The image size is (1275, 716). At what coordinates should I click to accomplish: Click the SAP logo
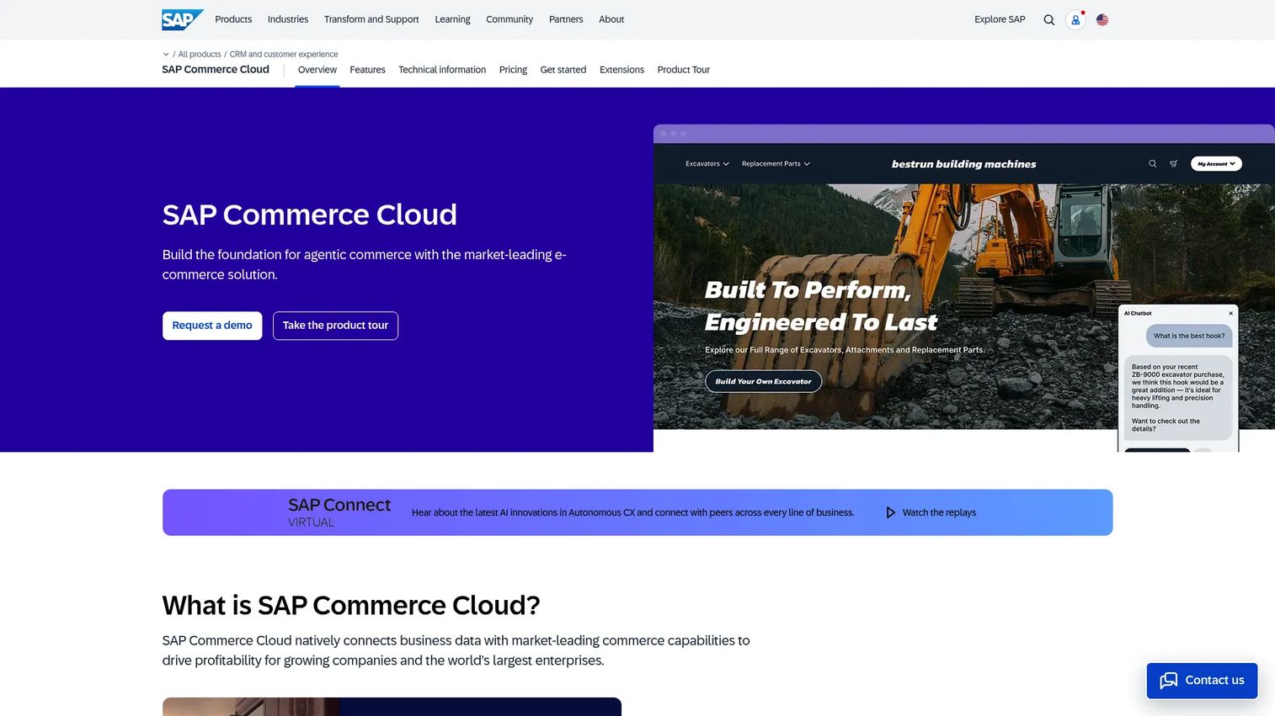(183, 19)
